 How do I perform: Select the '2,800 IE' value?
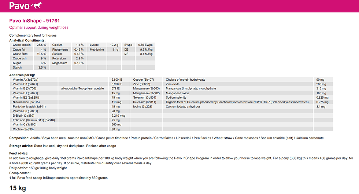tap(117, 80)
